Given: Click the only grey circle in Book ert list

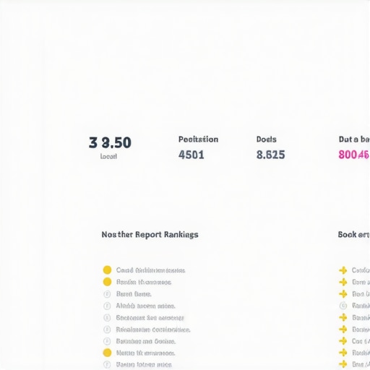Looking at the screenshot, I should point(343,306).
